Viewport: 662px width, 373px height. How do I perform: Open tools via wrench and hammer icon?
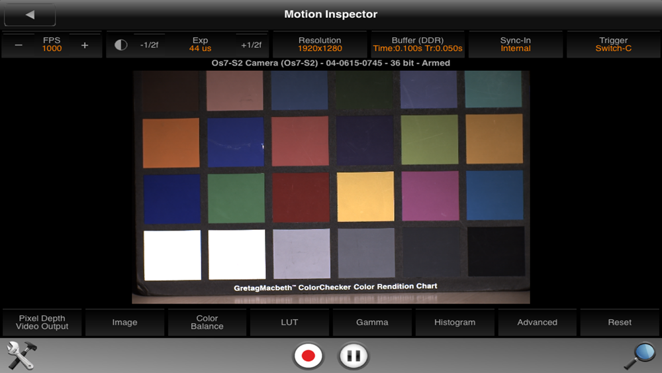coord(21,356)
